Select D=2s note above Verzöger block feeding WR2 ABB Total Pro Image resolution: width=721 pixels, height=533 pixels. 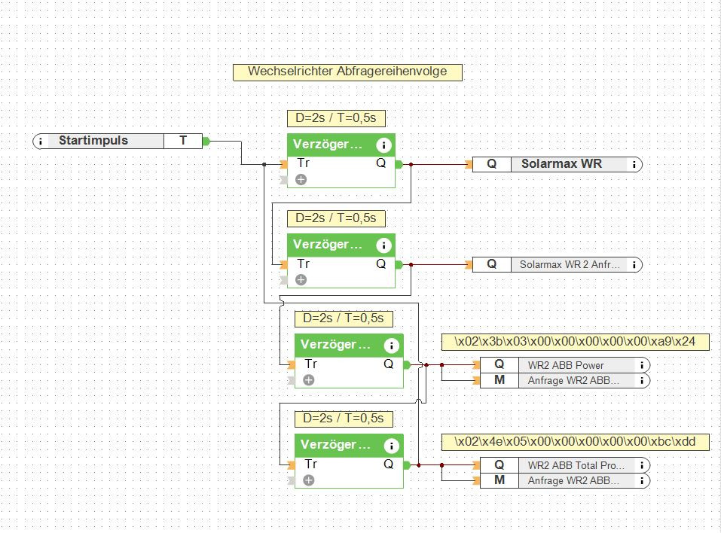point(344,419)
